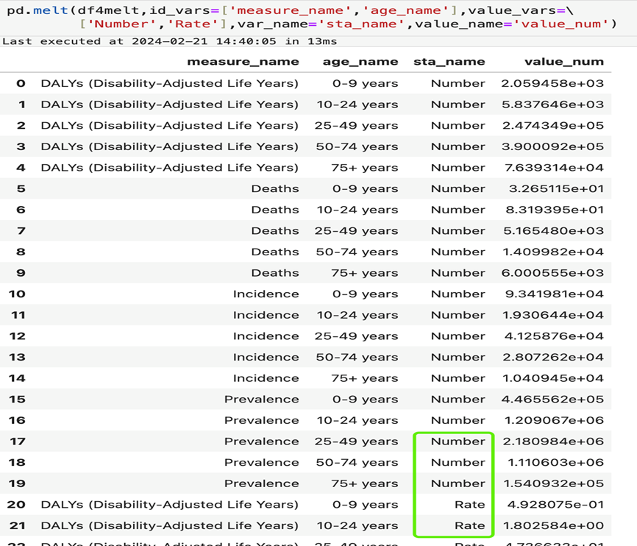Click value 1.209067e+06 in row 16

554,421
